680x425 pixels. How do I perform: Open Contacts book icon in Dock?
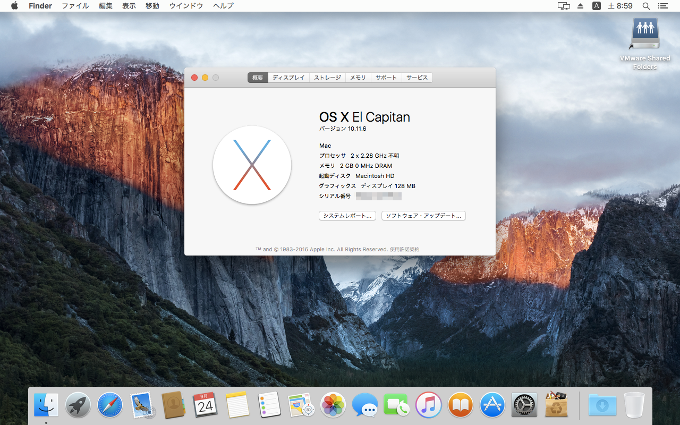[173, 405]
